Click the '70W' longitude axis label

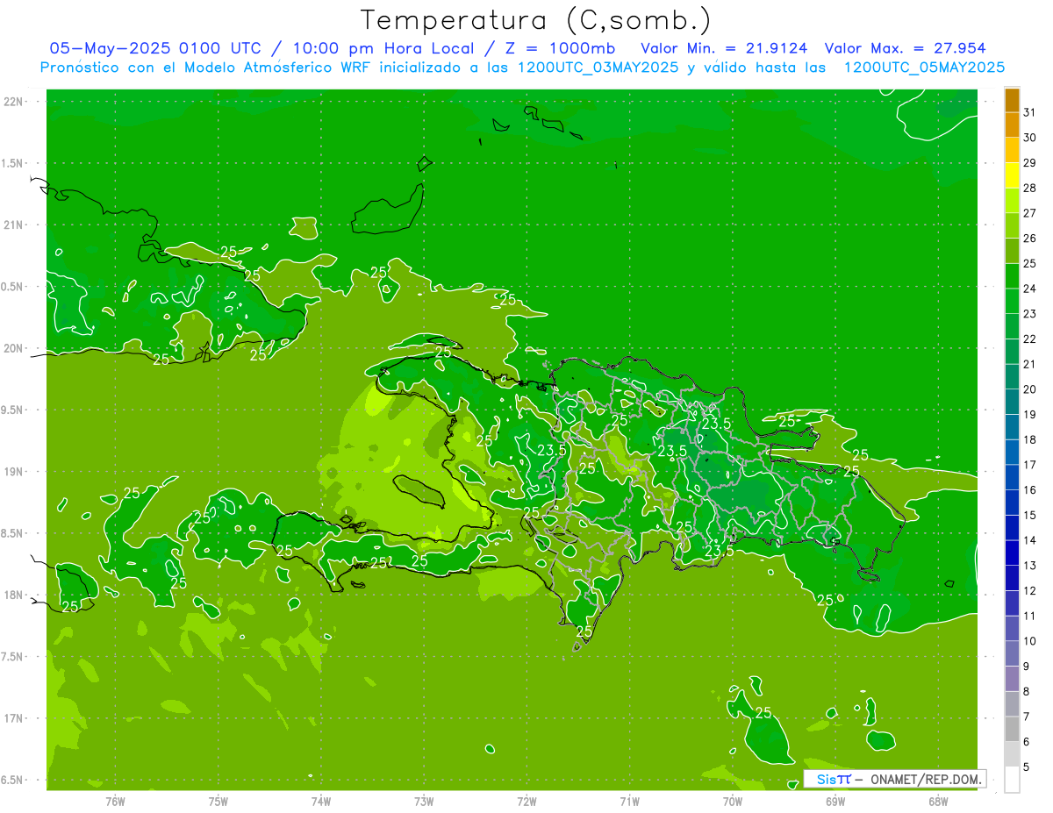click(732, 802)
